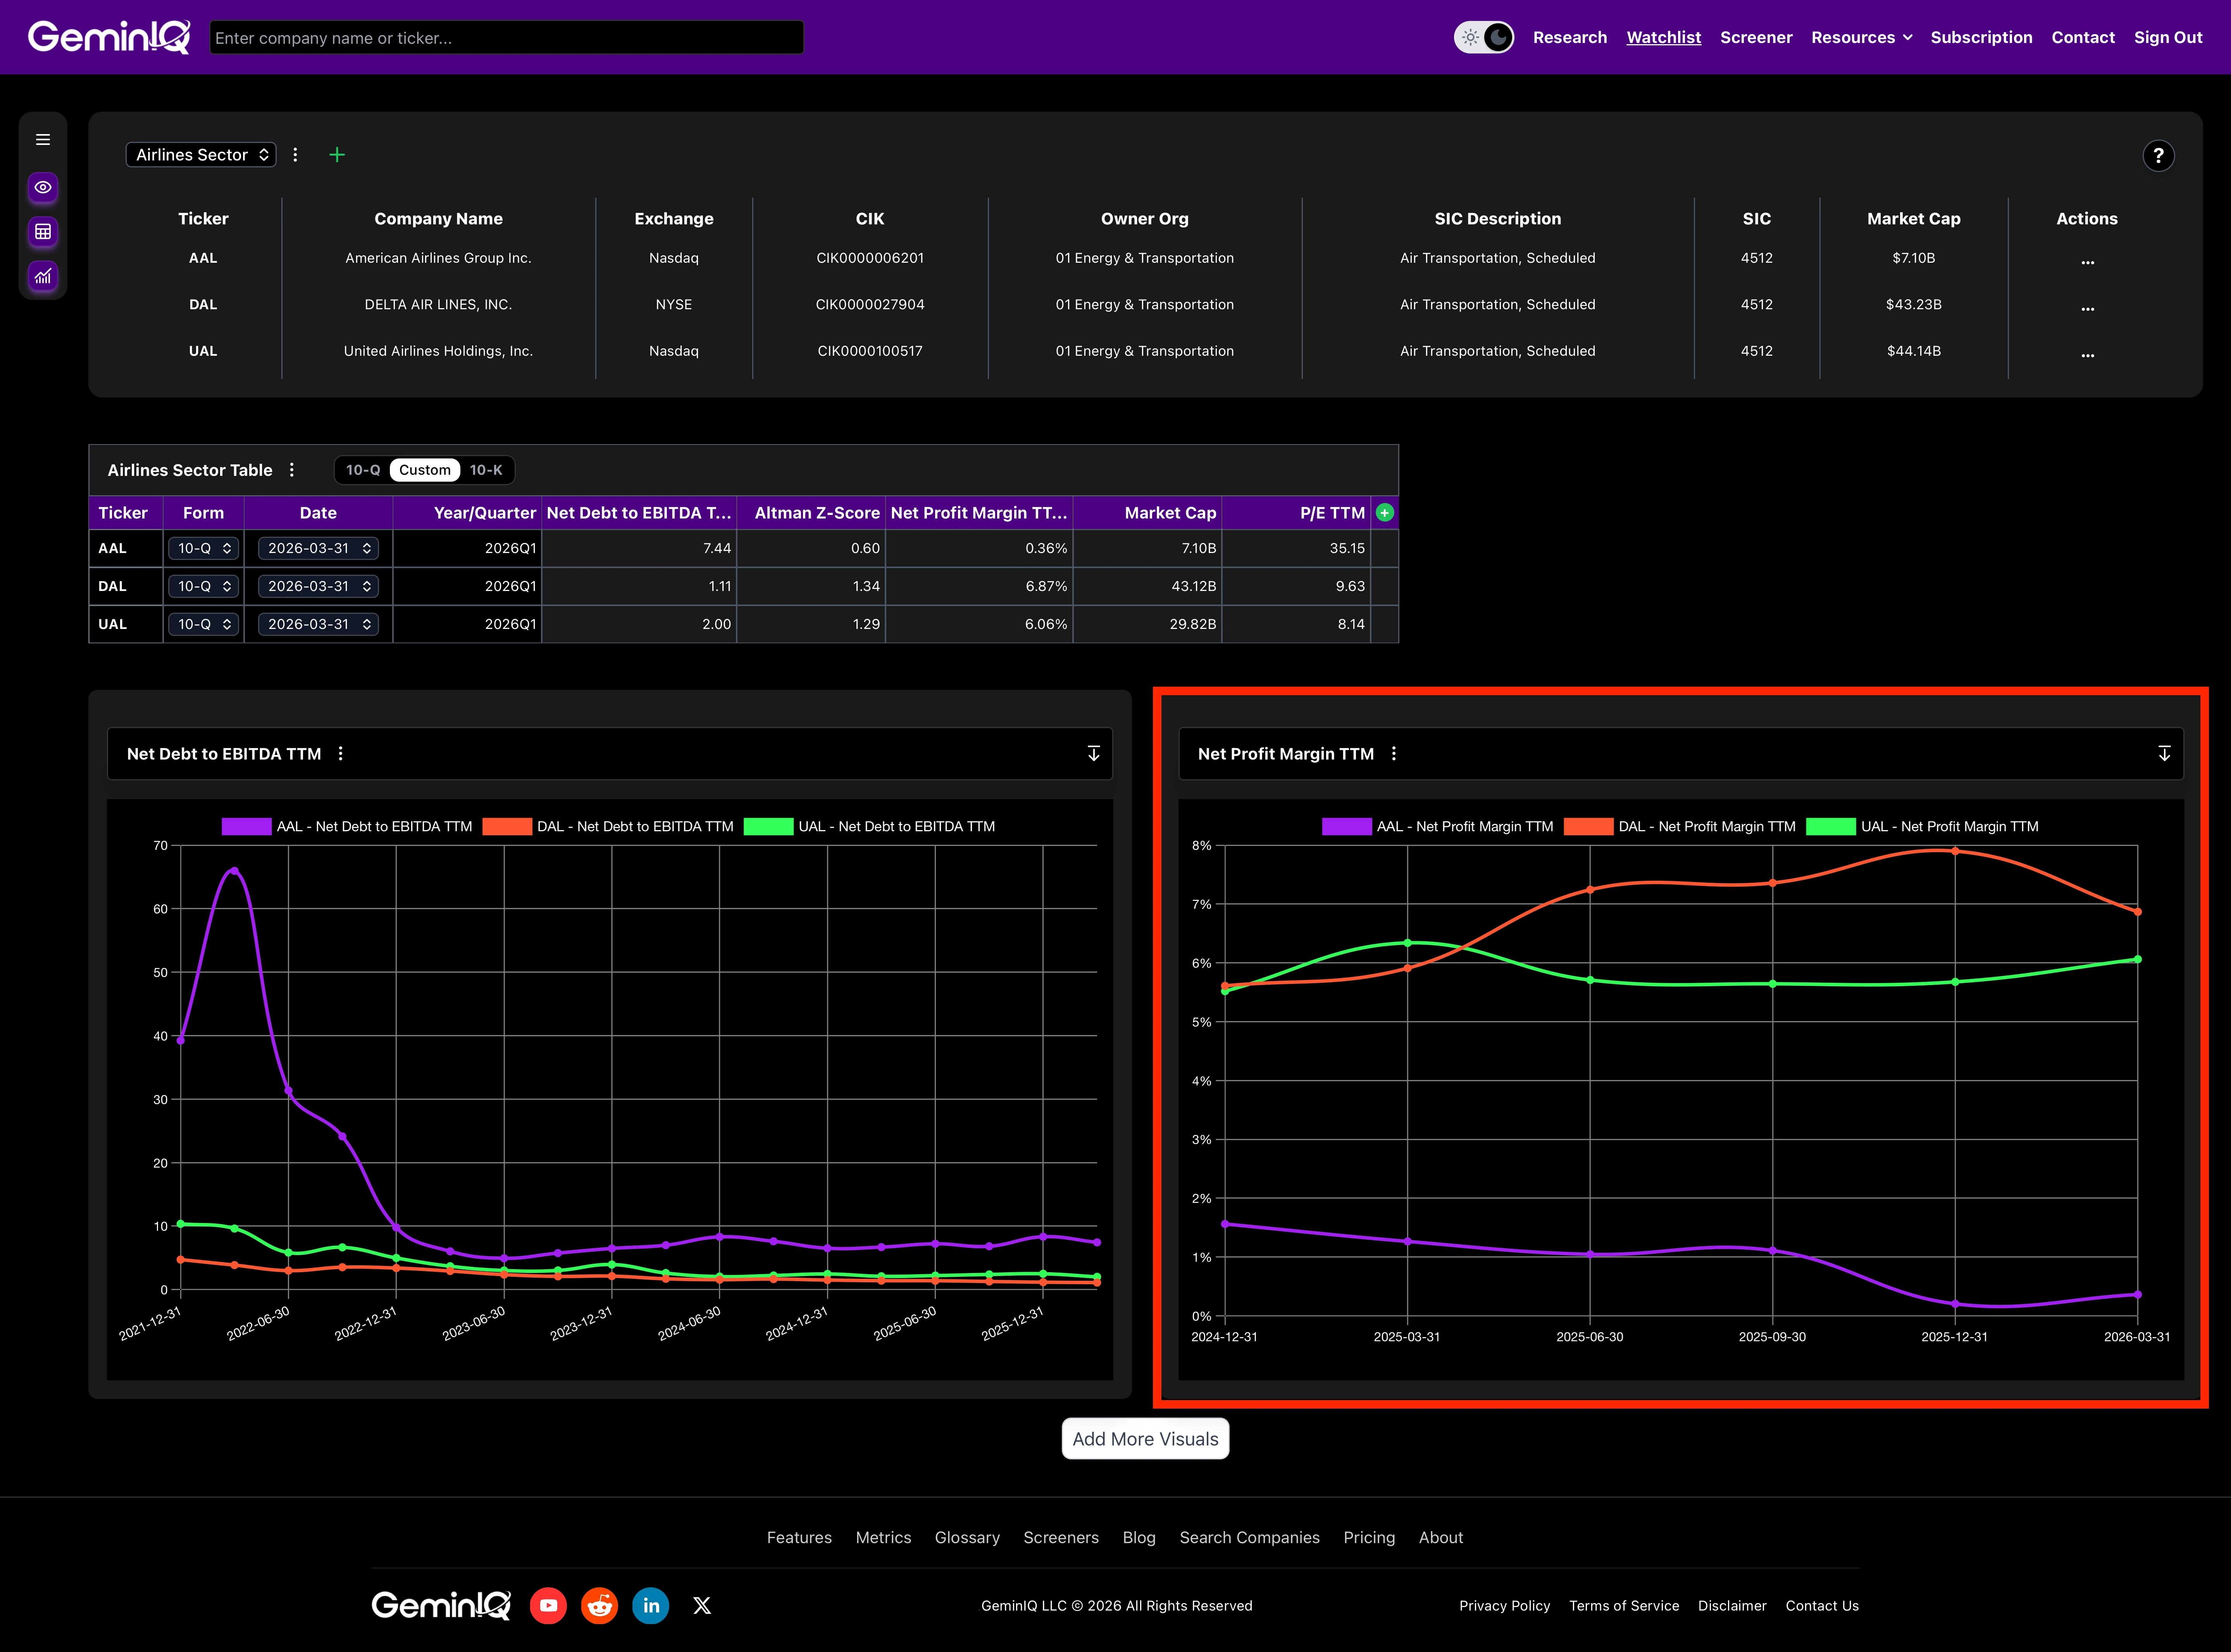Open the X (Twitter) footer icon
Screen dimensions: 2231x1652
pos(702,1605)
